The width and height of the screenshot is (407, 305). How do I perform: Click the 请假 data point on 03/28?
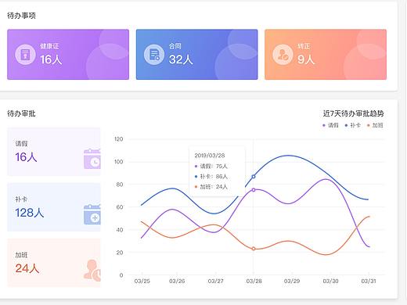click(x=254, y=190)
